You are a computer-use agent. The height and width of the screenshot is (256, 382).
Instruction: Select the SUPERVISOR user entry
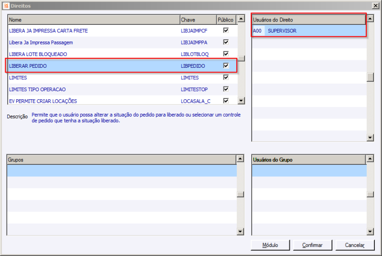282,31
